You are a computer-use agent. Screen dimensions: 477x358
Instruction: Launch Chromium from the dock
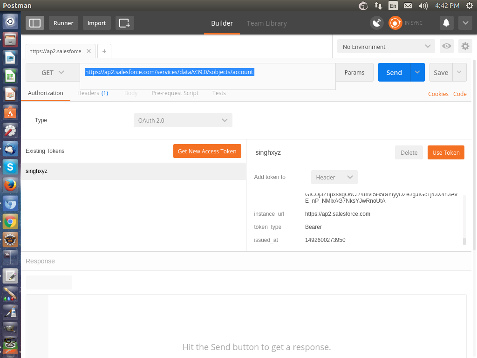(x=10, y=204)
